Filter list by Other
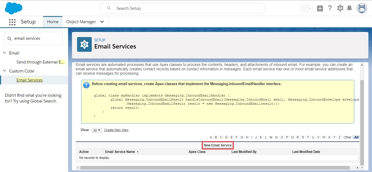 347,137
